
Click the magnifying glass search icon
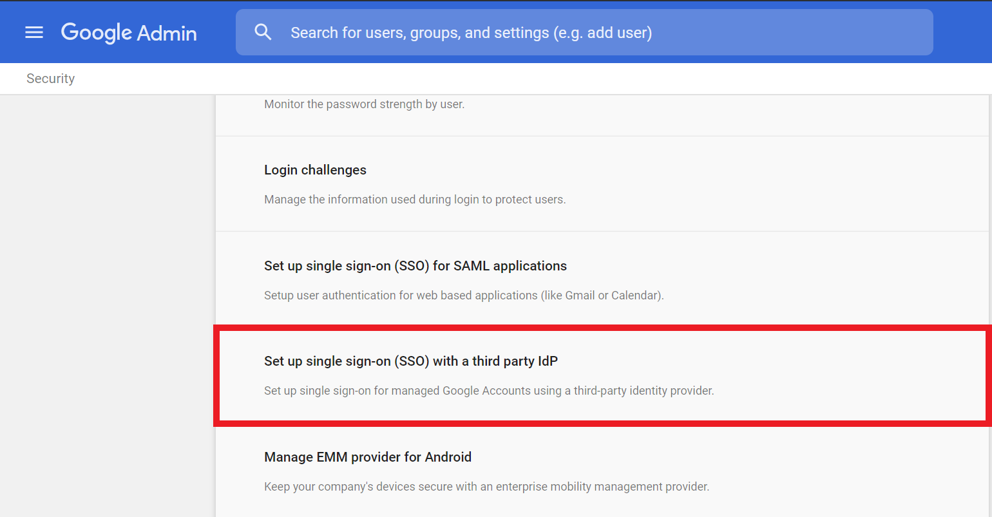[x=263, y=32]
